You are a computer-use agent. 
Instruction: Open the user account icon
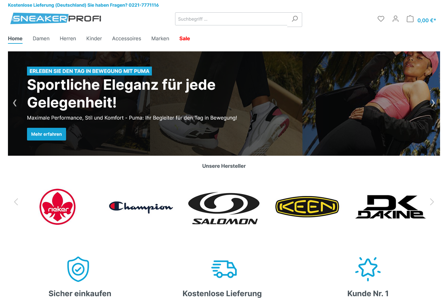pos(395,19)
